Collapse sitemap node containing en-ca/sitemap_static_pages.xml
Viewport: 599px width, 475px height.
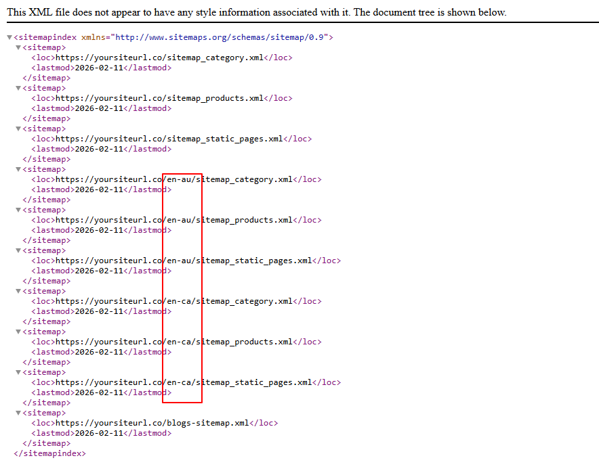pos(18,373)
